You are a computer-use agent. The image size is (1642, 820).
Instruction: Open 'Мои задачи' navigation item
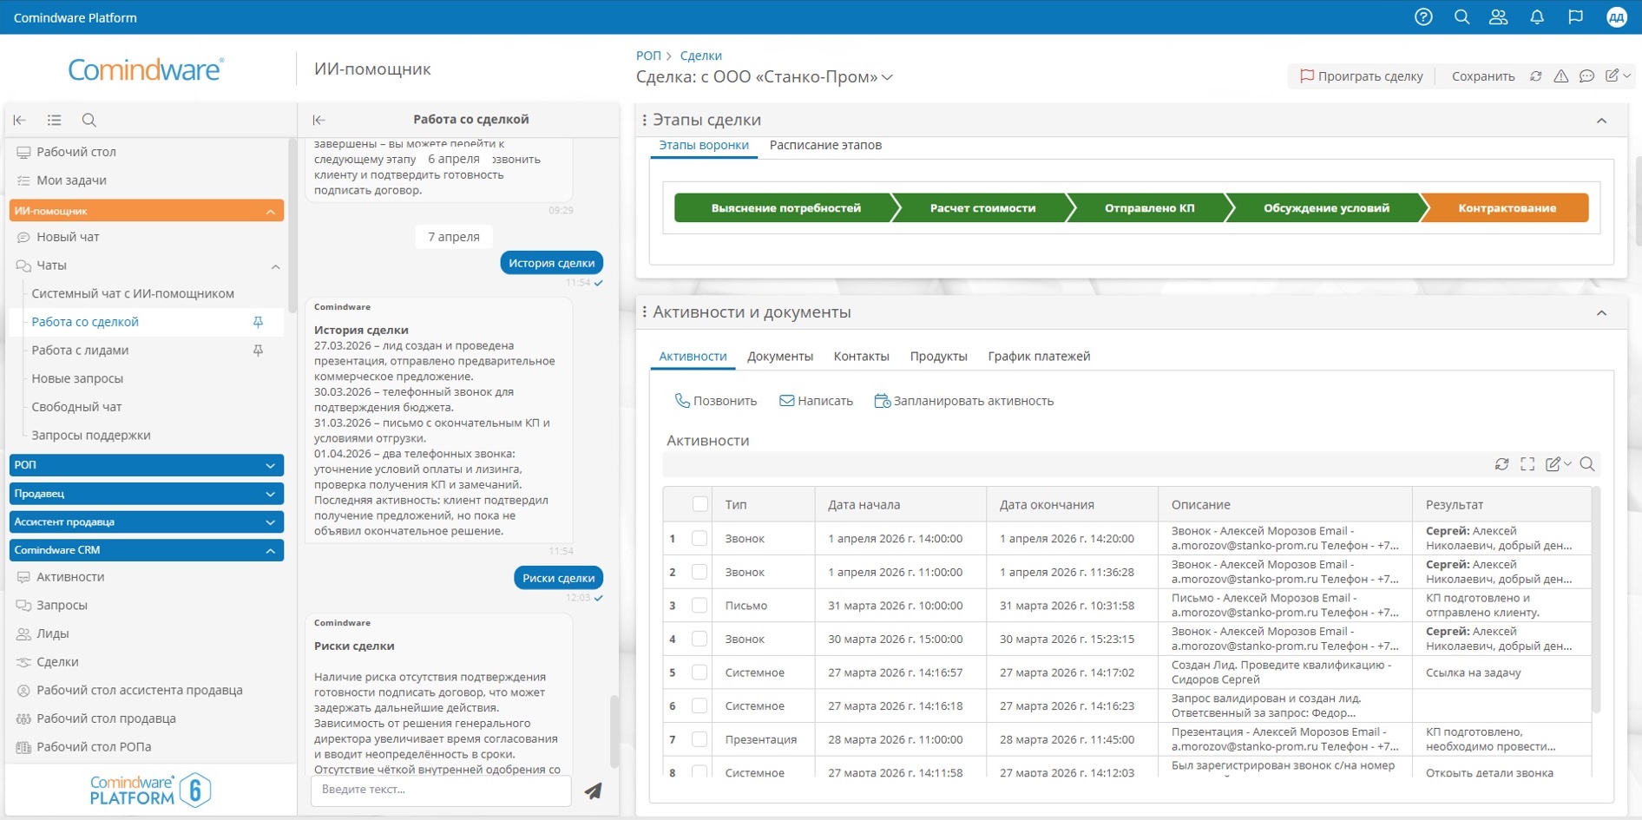tap(71, 180)
